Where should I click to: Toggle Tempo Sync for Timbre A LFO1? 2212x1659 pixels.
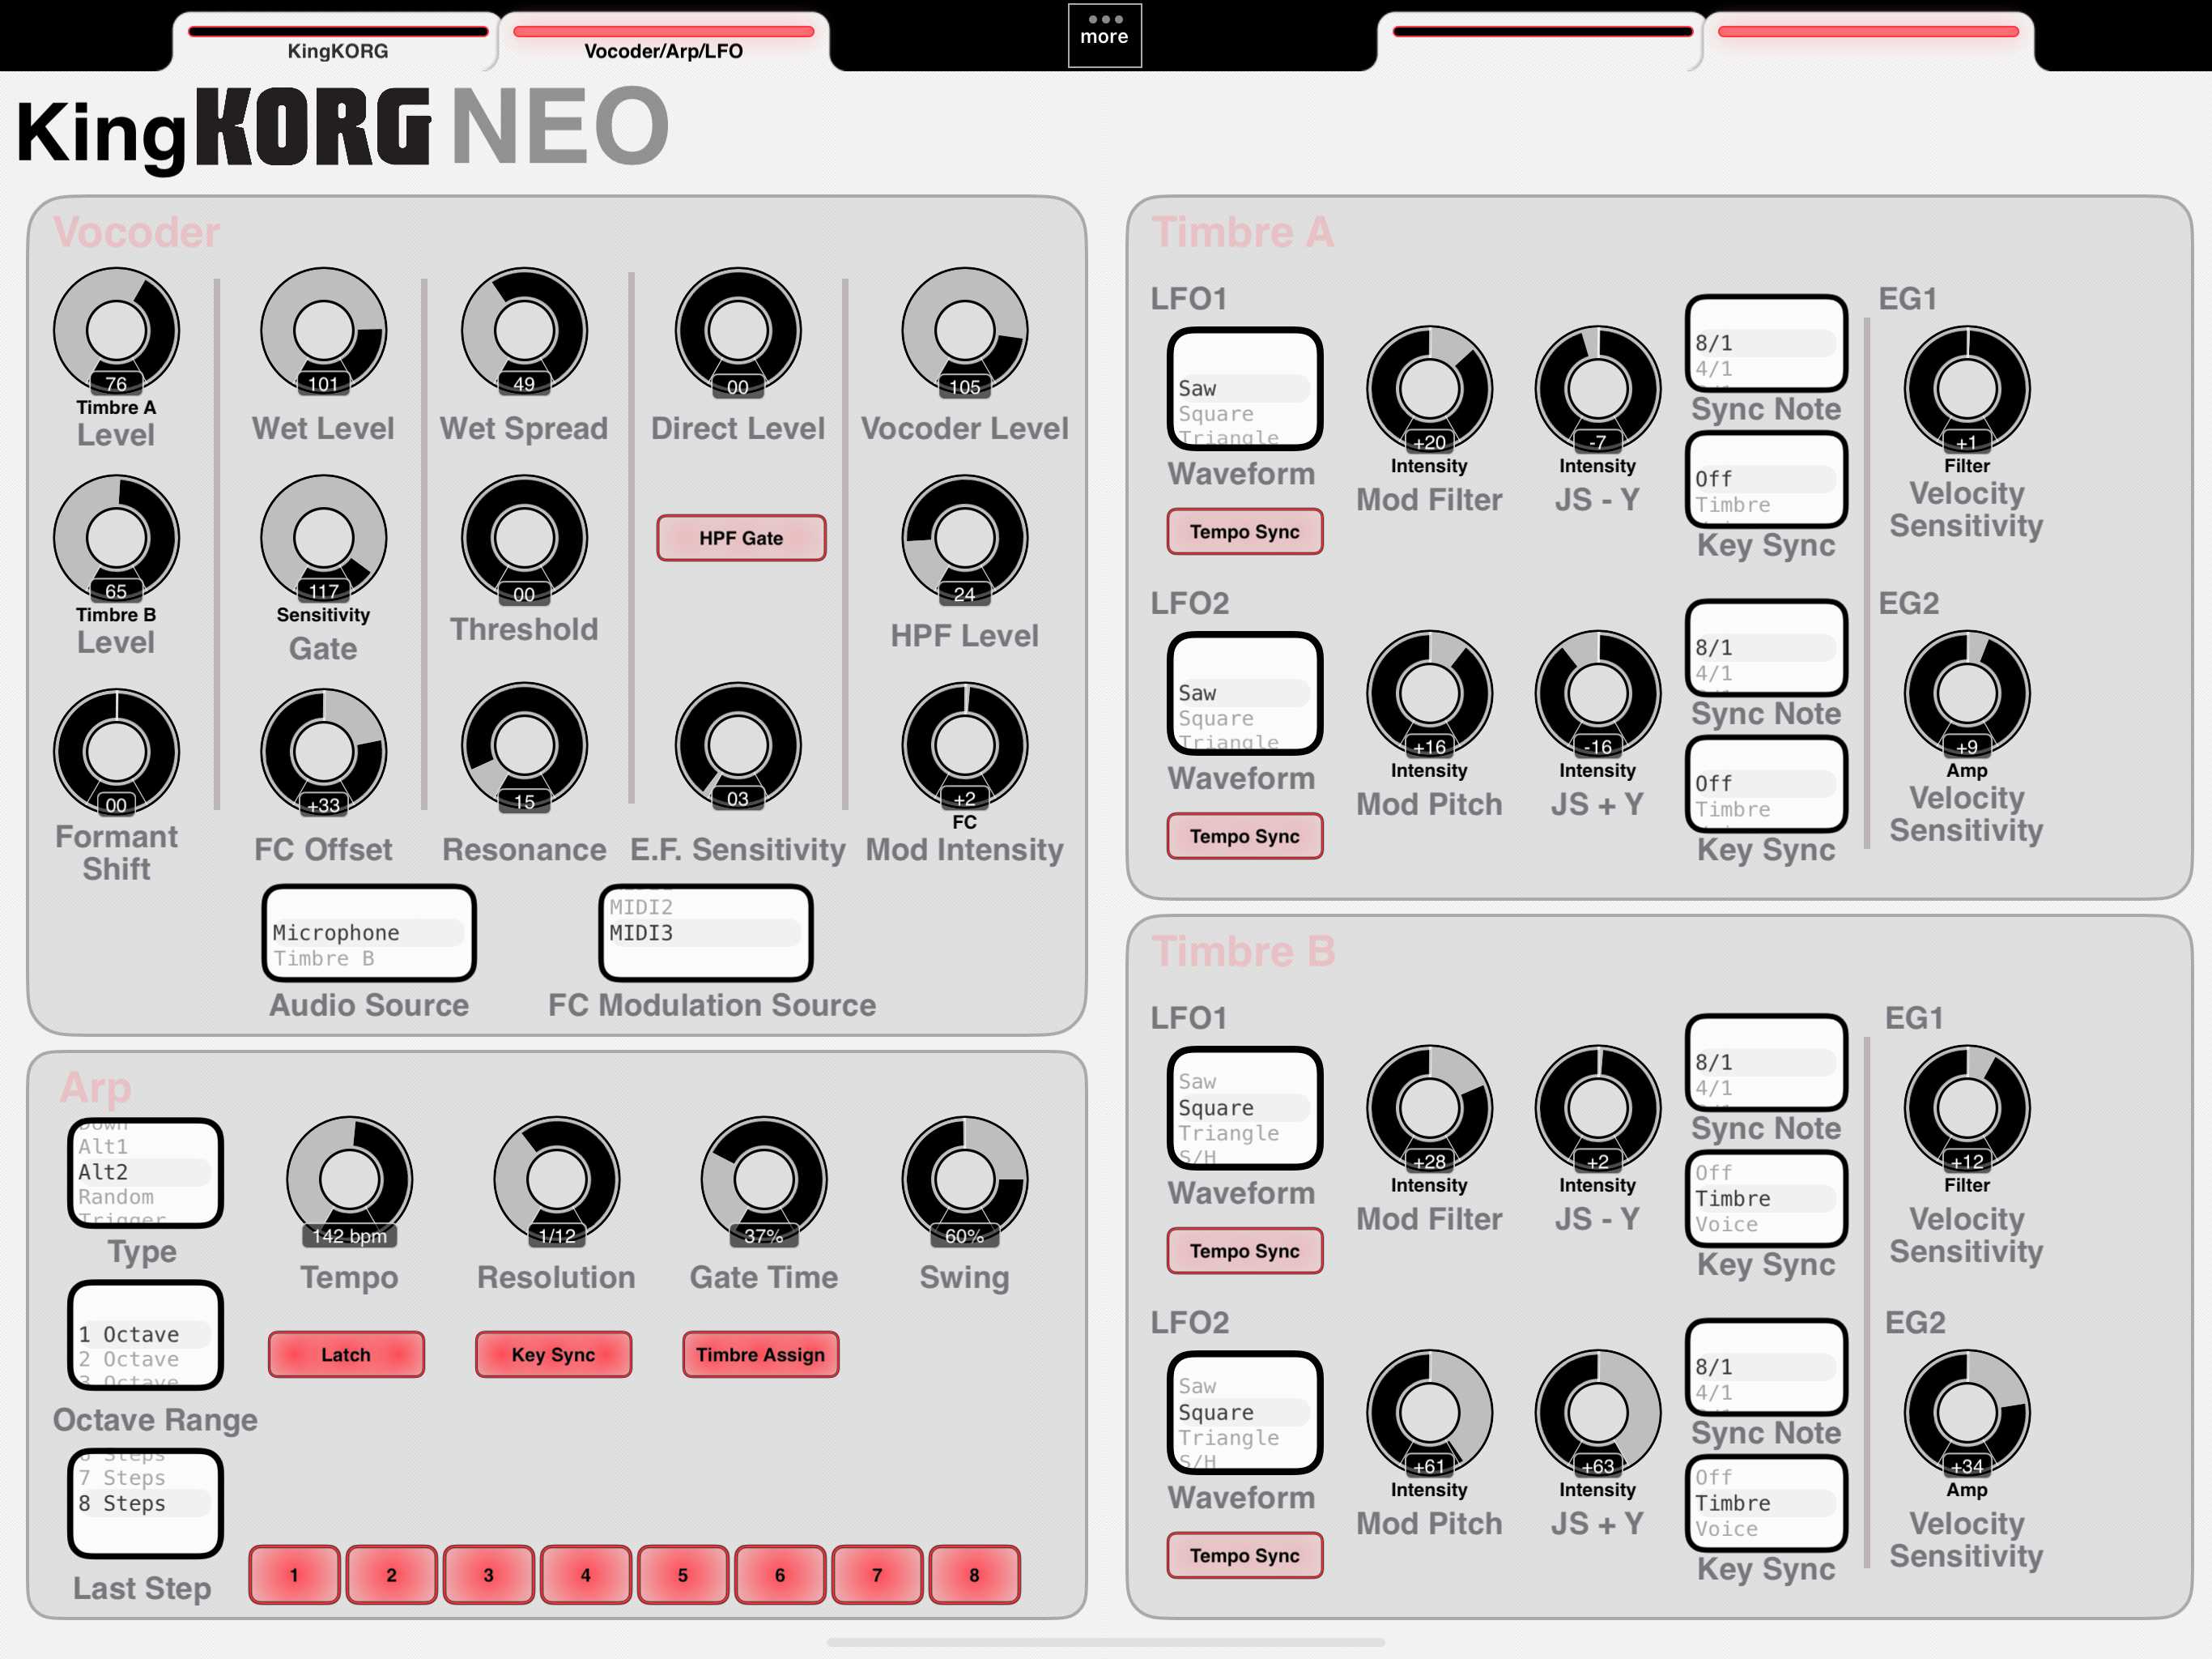click(x=1244, y=532)
